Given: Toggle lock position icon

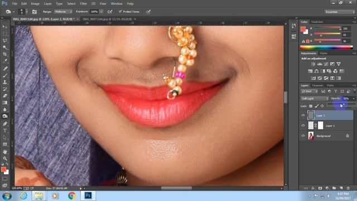Looking at the screenshot, I should pyautogui.click(x=322, y=106).
